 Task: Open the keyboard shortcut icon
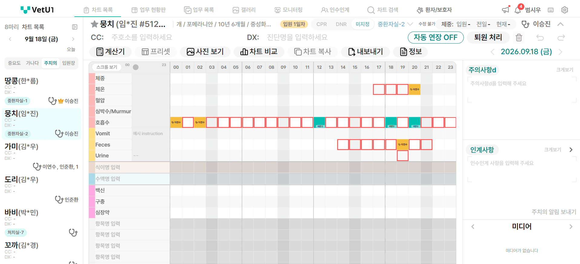[551, 10]
